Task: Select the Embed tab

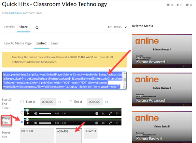Action: tap(41, 43)
